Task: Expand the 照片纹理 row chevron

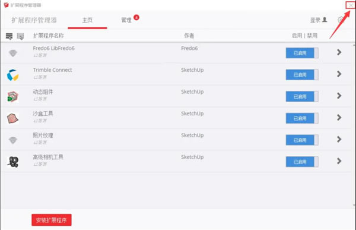Action: point(339,139)
